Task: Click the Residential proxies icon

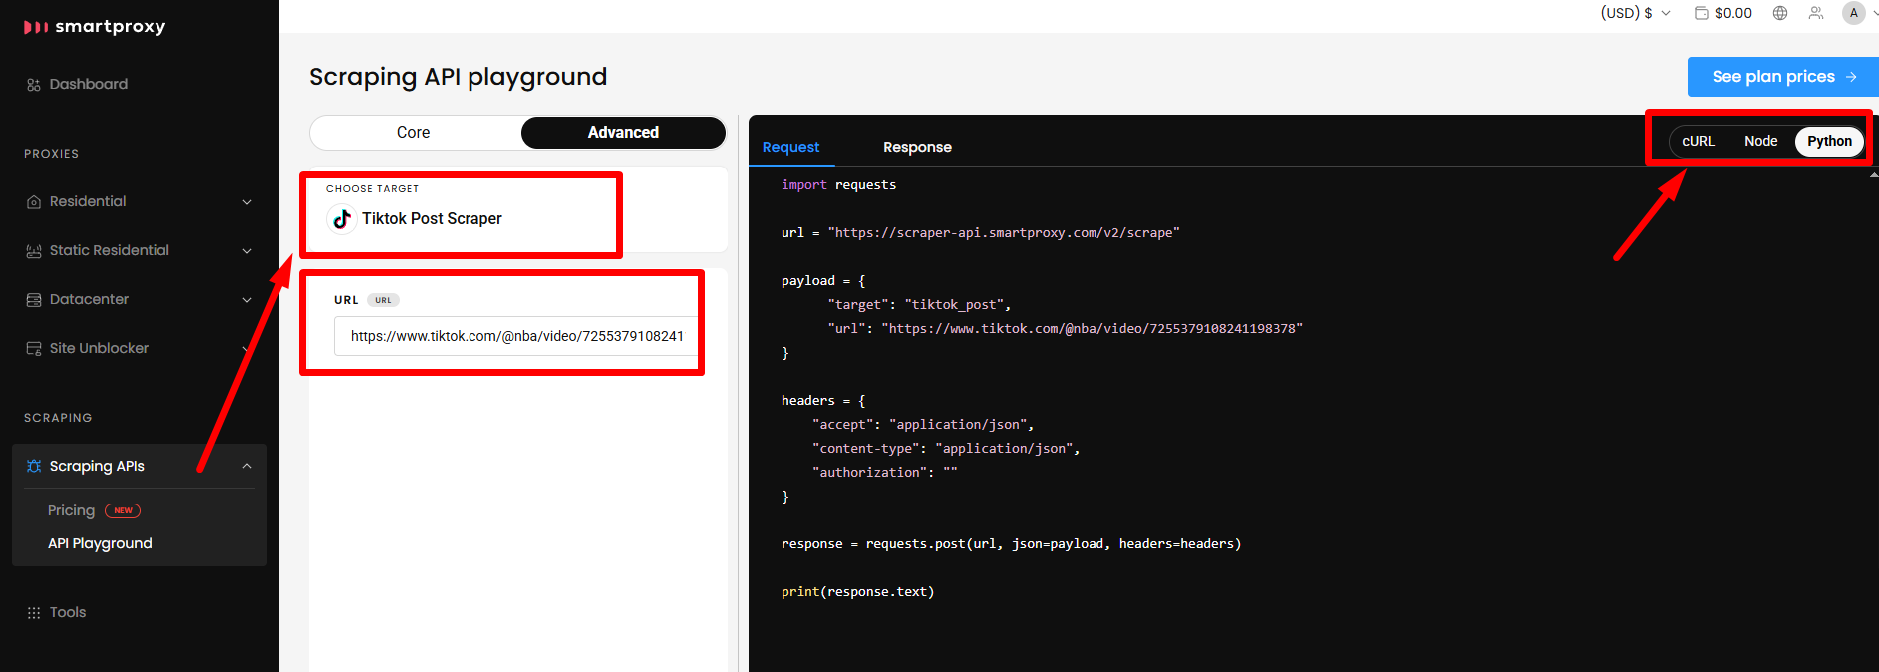Action: point(34,202)
